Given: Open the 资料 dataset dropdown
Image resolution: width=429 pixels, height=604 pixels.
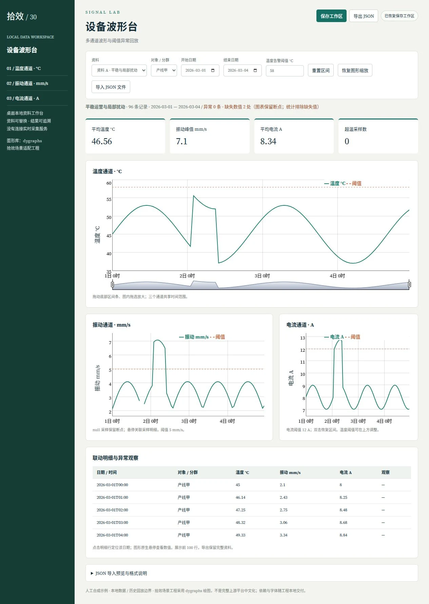Looking at the screenshot, I should [x=119, y=70].
